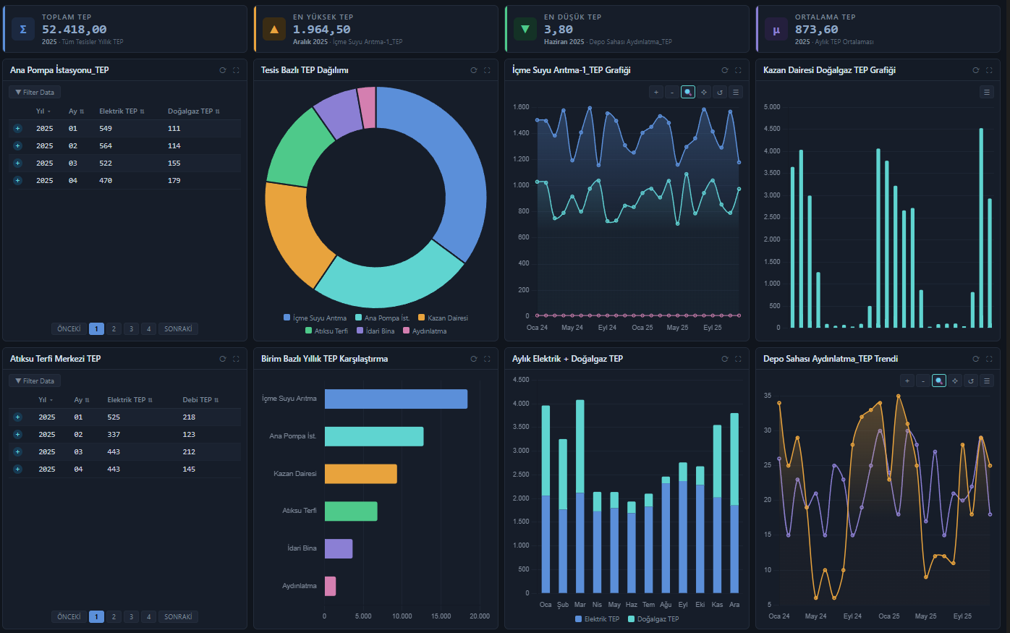1010x633 pixels.
Task: Select pan tool on İçme Suyu Arıtma-1 chart
Action: click(704, 92)
